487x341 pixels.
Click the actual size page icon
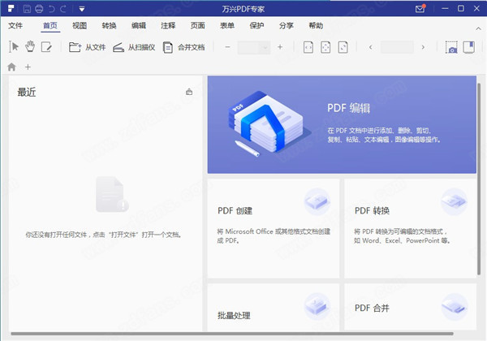point(343,47)
